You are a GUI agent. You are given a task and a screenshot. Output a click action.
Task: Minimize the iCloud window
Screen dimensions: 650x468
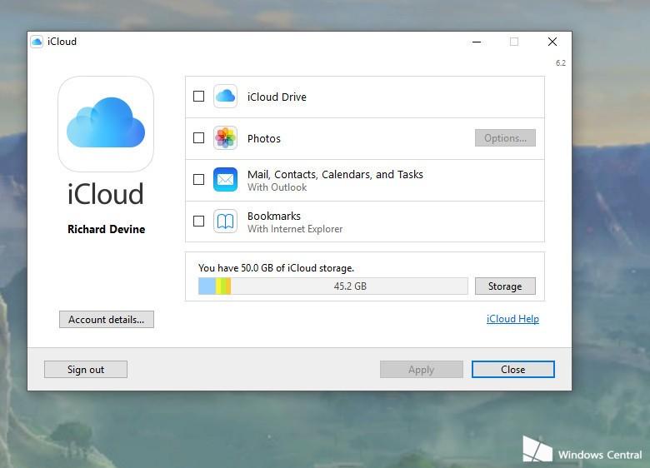(477, 42)
